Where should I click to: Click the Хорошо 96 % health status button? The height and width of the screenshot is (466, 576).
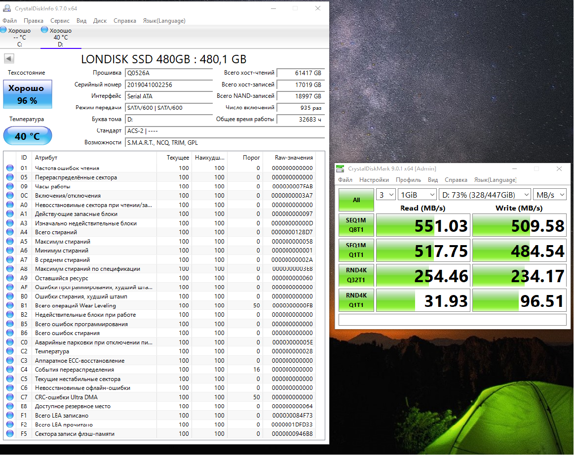pos(28,94)
